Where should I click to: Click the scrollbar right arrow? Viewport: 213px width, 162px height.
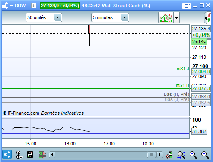[x=160, y=155]
